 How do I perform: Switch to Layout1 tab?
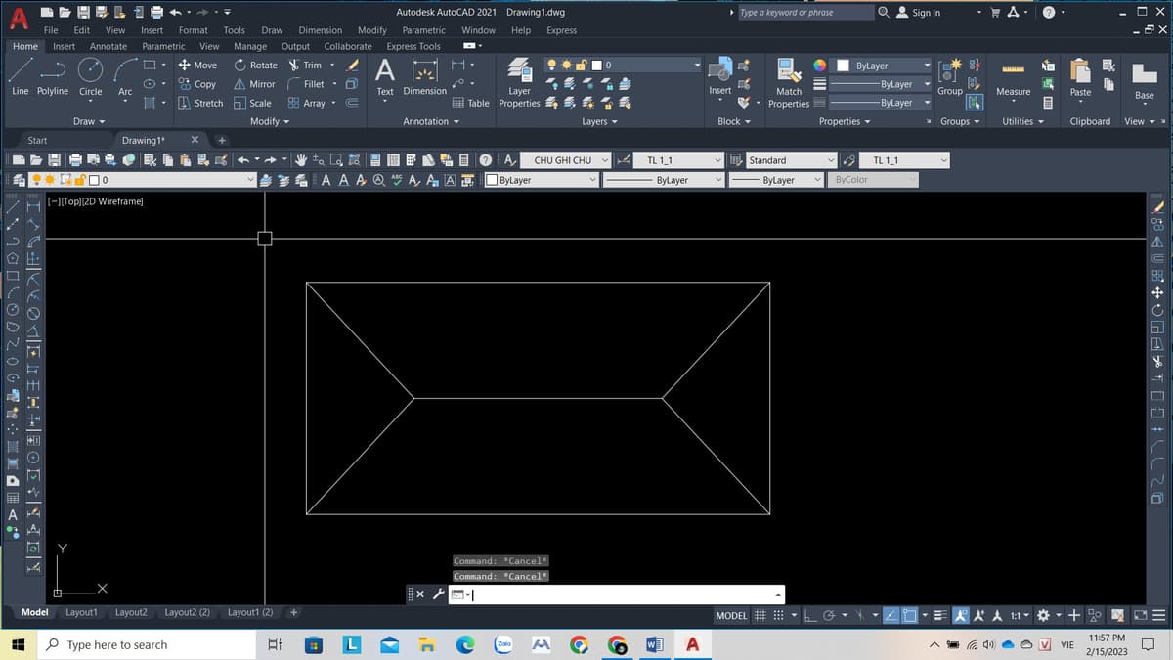coord(81,612)
